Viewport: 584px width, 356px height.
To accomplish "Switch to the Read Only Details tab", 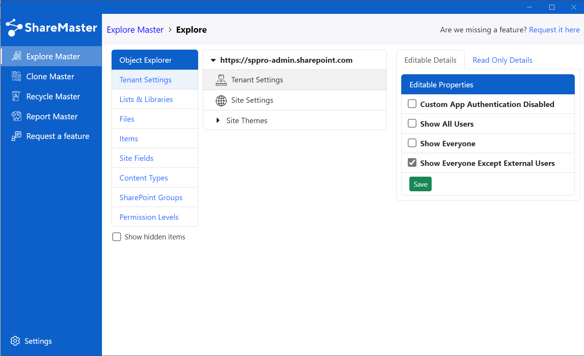I will (502, 60).
